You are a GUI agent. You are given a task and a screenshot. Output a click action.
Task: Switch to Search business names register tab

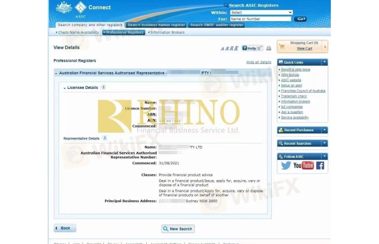click(x=156, y=25)
